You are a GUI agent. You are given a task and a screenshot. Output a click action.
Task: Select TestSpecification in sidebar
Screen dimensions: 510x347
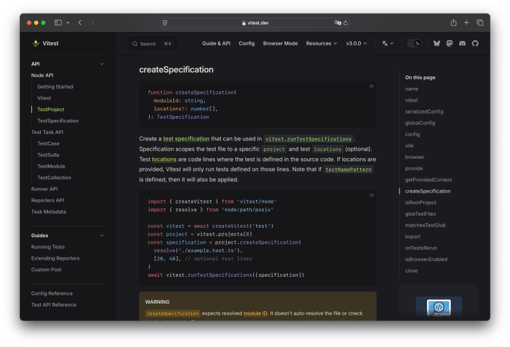pos(58,121)
